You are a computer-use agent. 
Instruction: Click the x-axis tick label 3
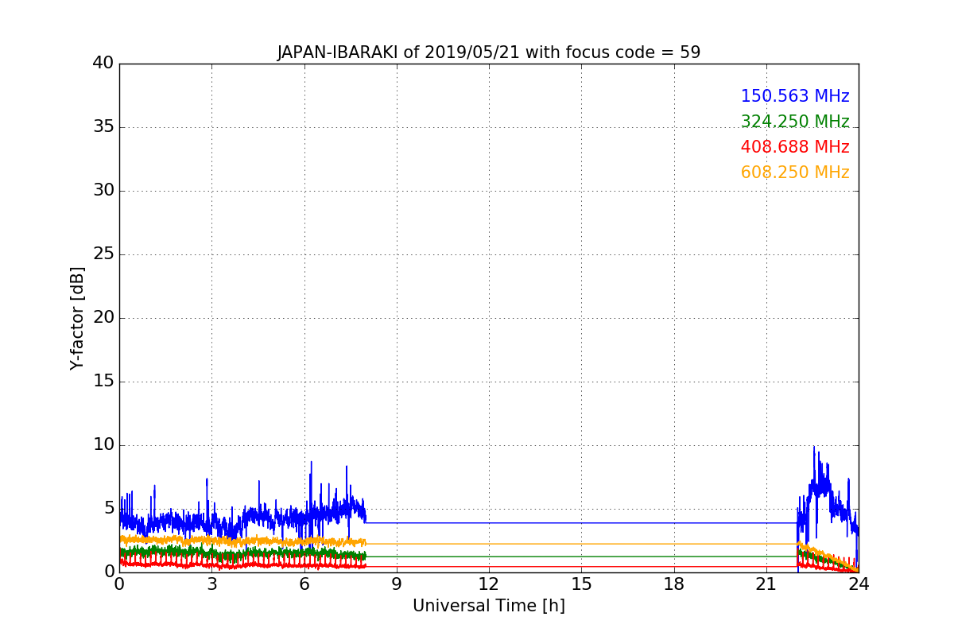tap(211, 584)
